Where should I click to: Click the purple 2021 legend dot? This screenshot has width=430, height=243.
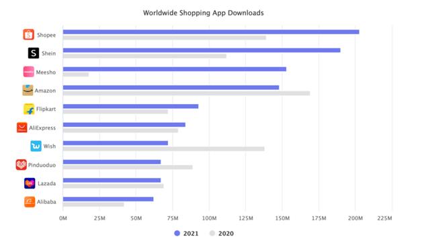[x=177, y=234]
